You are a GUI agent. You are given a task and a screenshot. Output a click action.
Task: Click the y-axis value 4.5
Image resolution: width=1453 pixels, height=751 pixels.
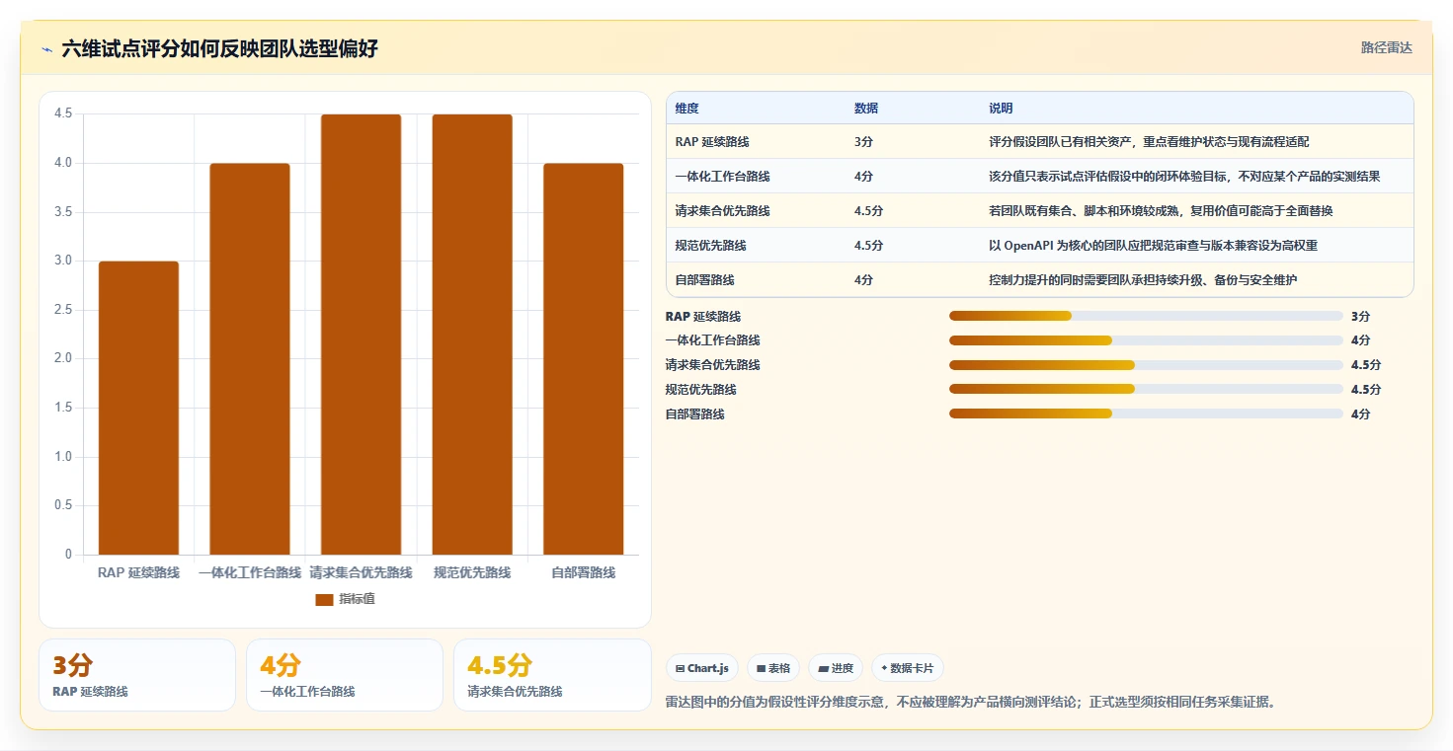tap(63, 113)
